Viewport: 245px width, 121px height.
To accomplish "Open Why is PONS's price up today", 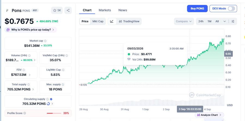I will click(x=30, y=30).
